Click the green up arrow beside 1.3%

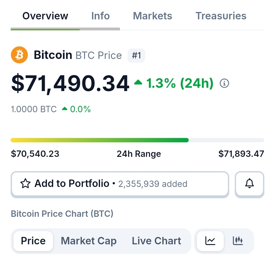tap(138, 82)
